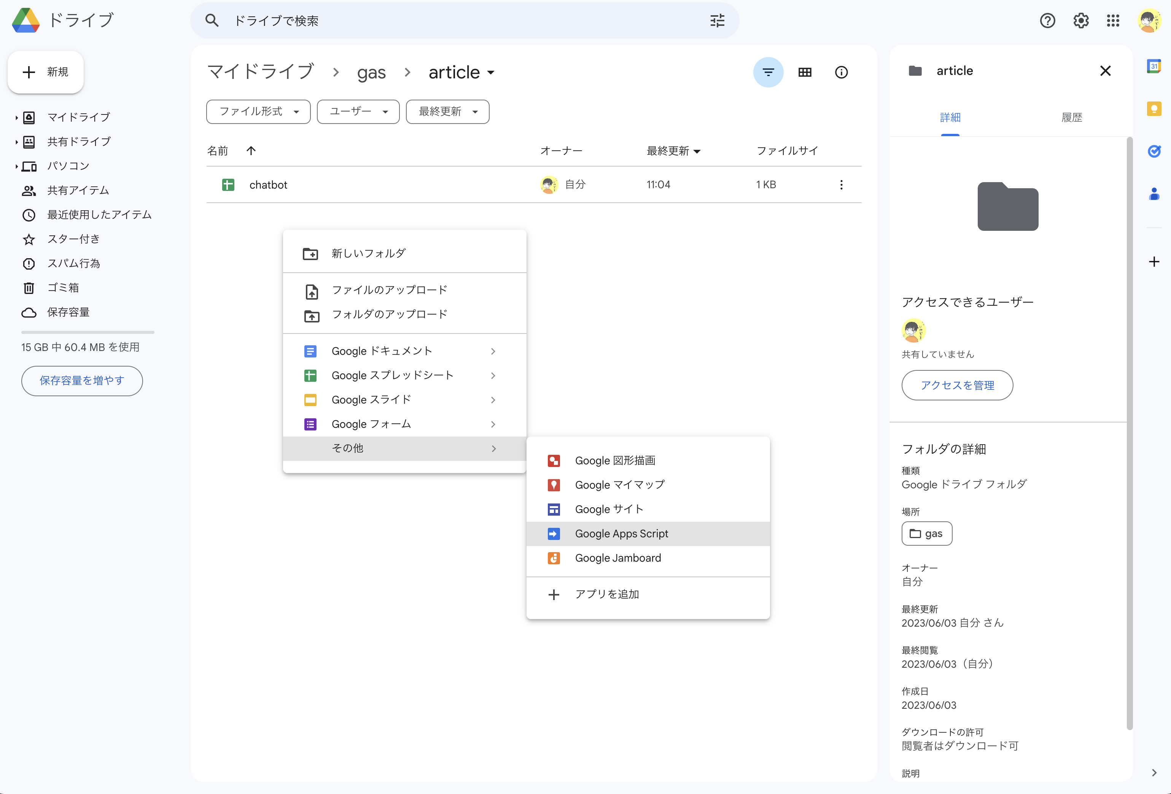Open more actions for chatbot file
Screen dimensions: 1171x794
[x=841, y=185]
